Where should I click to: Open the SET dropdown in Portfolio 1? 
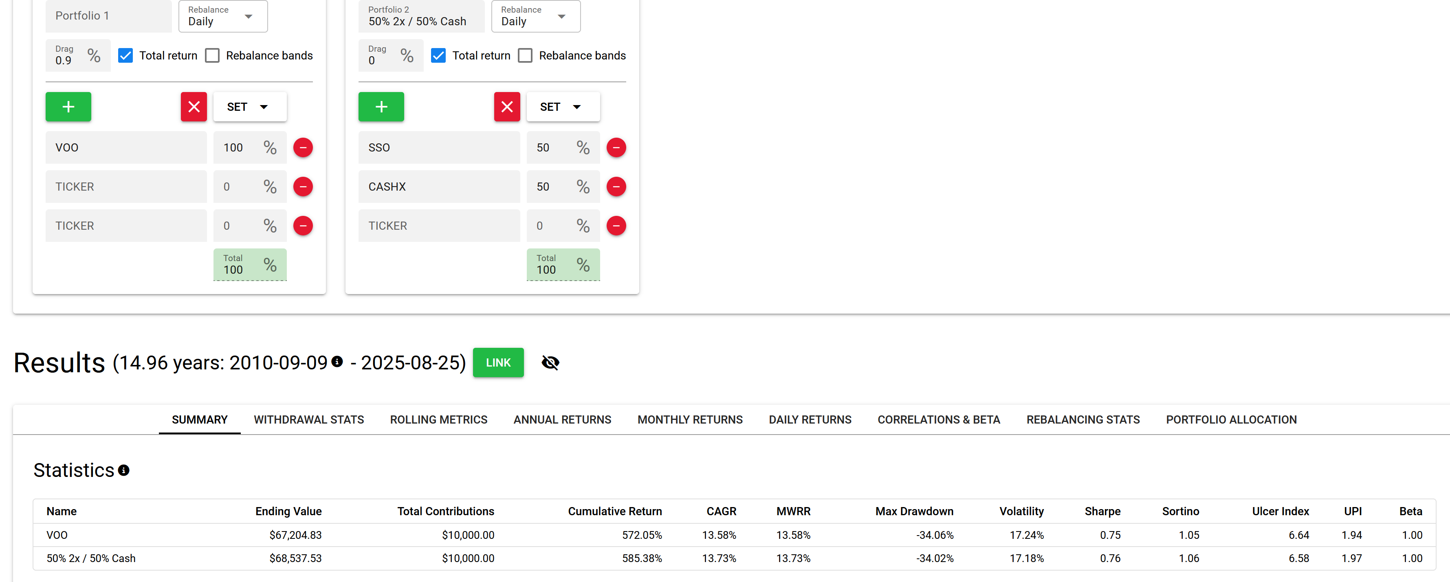(x=250, y=106)
